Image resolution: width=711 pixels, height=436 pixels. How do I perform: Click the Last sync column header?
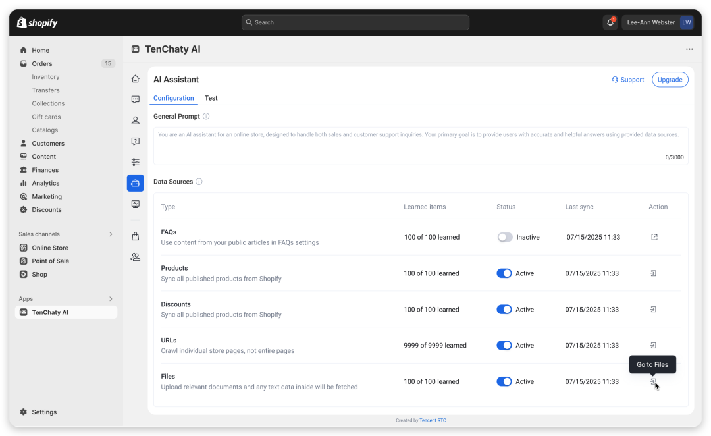(x=579, y=207)
